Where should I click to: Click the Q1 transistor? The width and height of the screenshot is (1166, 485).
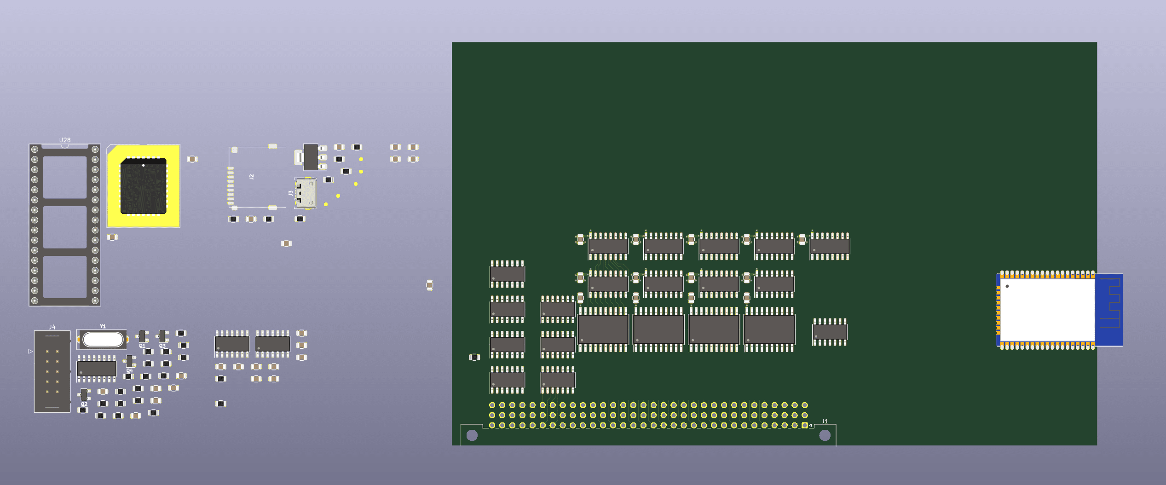[x=142, y=337]
